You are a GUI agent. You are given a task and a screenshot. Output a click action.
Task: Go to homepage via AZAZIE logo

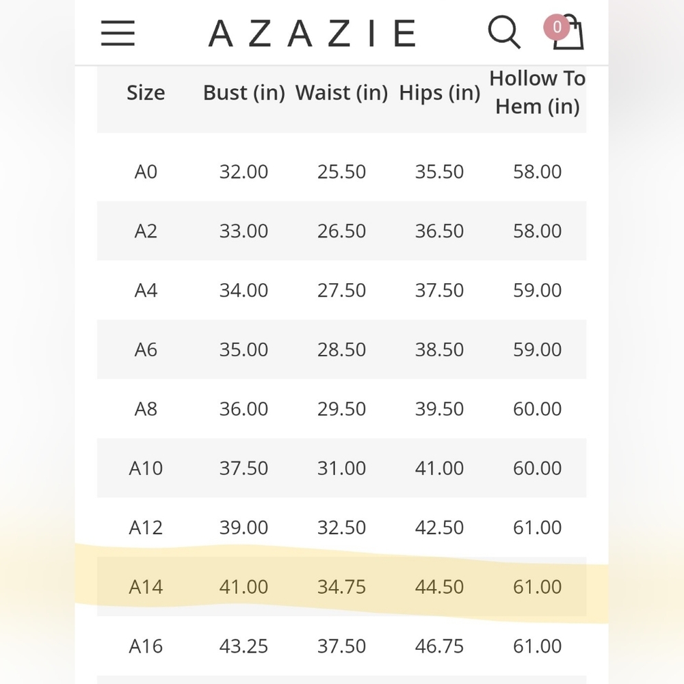click(313, 33)
